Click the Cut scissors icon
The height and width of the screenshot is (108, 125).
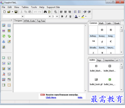pyautogui.click(x=21, y=12)
